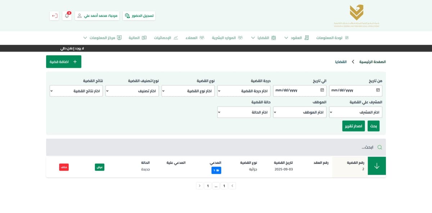Open the الإحصائيات statistics menu item
Image resolution: width=432 pixels, height=213 pixels.
click(x=166, y=38)
